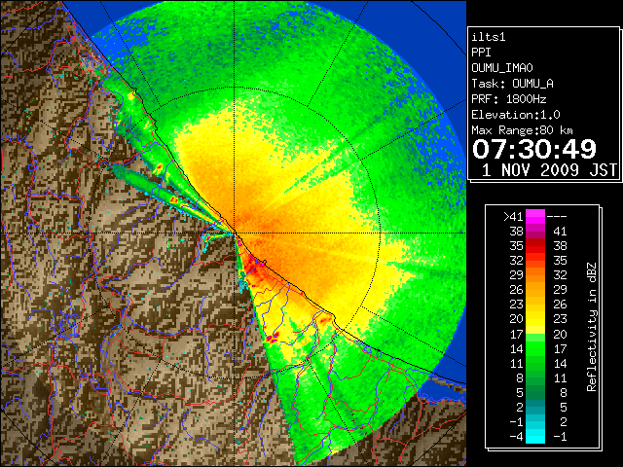The width and height of the screenshot is (623, 467).
Task: Click the '14' value in legend's right column
Action: click(x=560, y=363)
